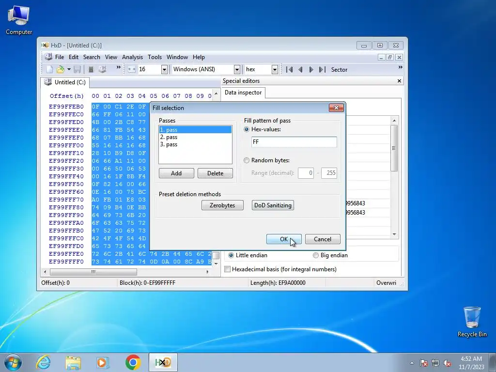The width and height of the screenshot is (496, 372).
Task: Close the Fill selection dialog with X
Action: click(336, 108)
